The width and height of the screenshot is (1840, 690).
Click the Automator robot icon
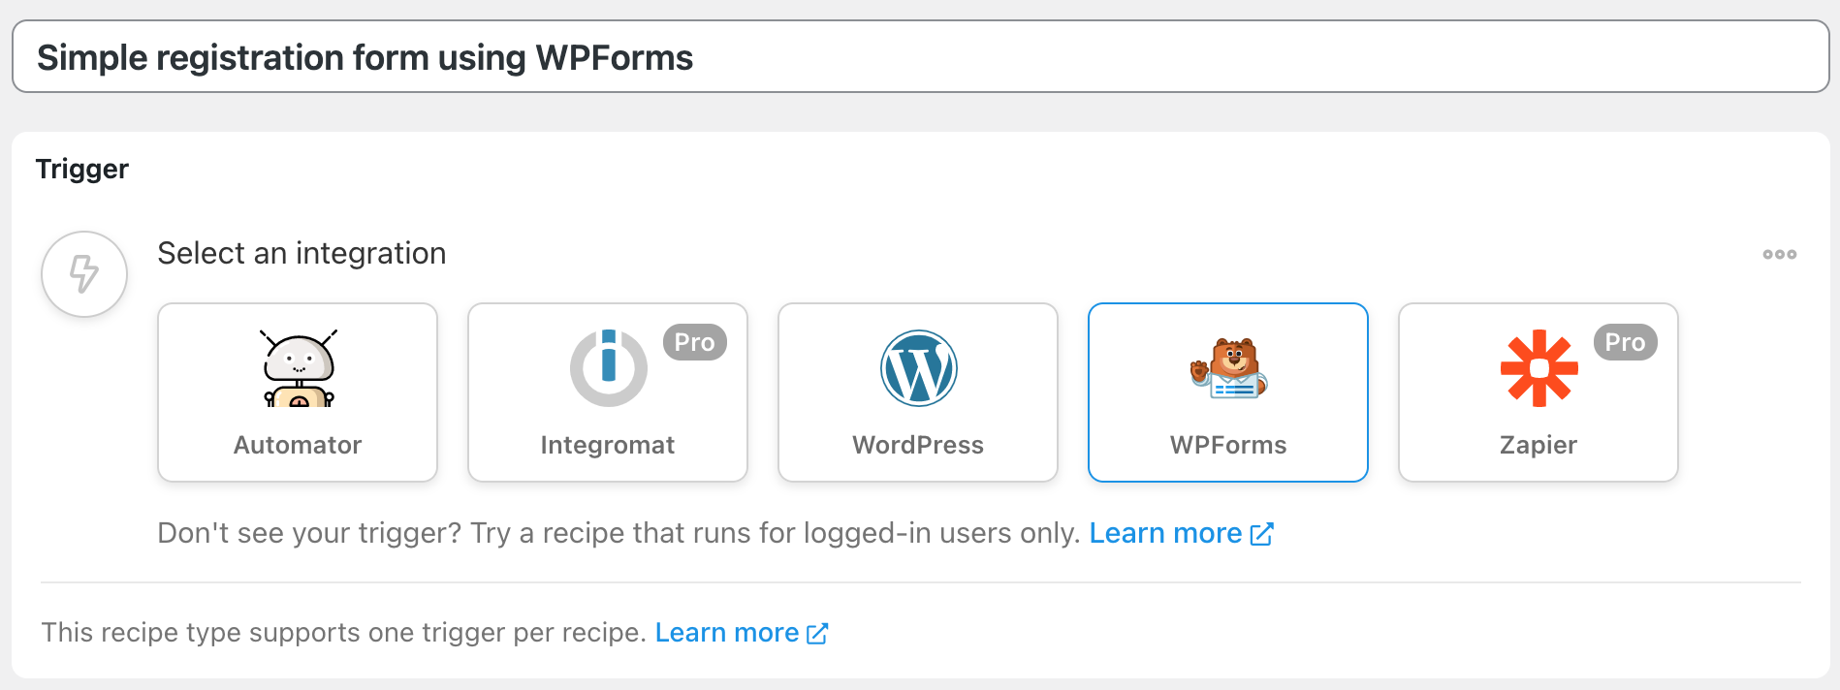click(x=299, y=368)
